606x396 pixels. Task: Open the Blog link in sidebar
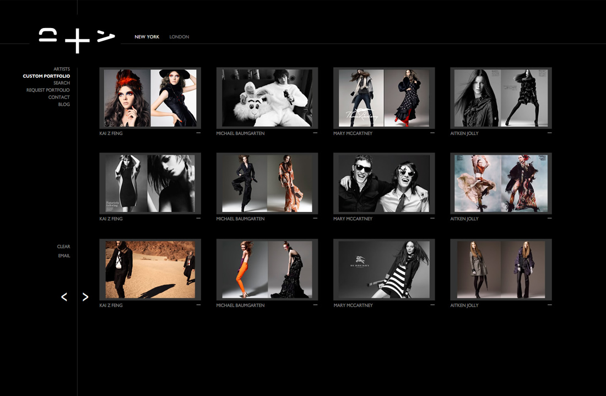(x=64, y=105)
